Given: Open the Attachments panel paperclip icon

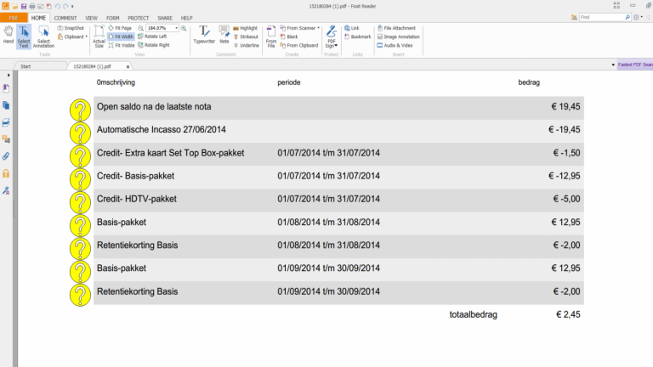Looking at the screenshot, I should (x=6, y=156).
